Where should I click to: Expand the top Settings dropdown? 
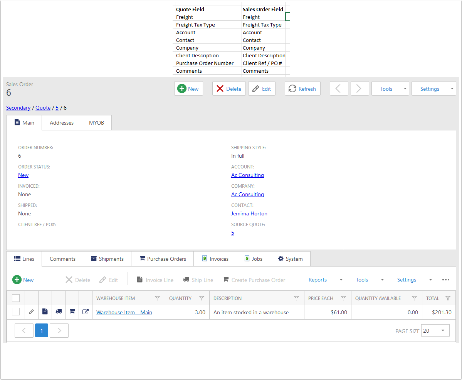(434, 88)
